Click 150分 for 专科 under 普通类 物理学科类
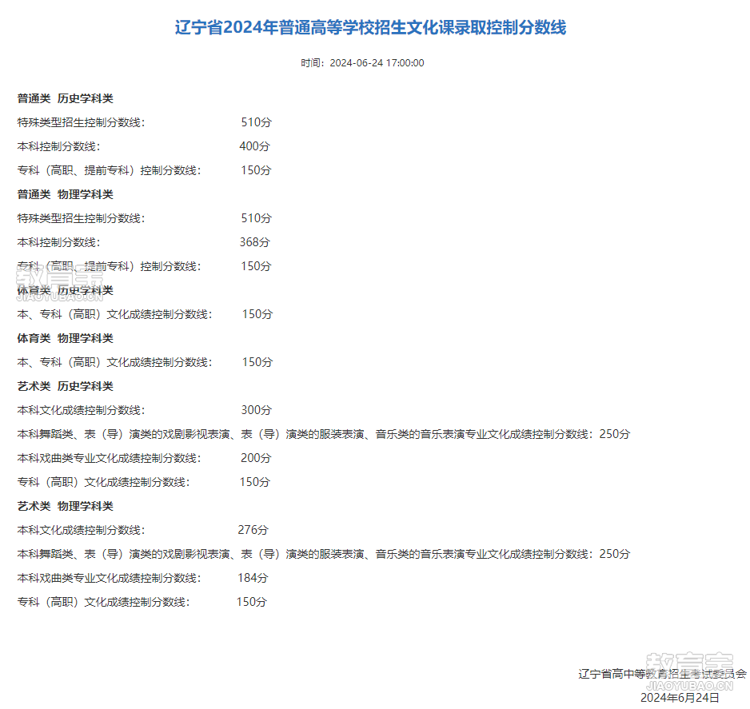 tap(256, 266)
